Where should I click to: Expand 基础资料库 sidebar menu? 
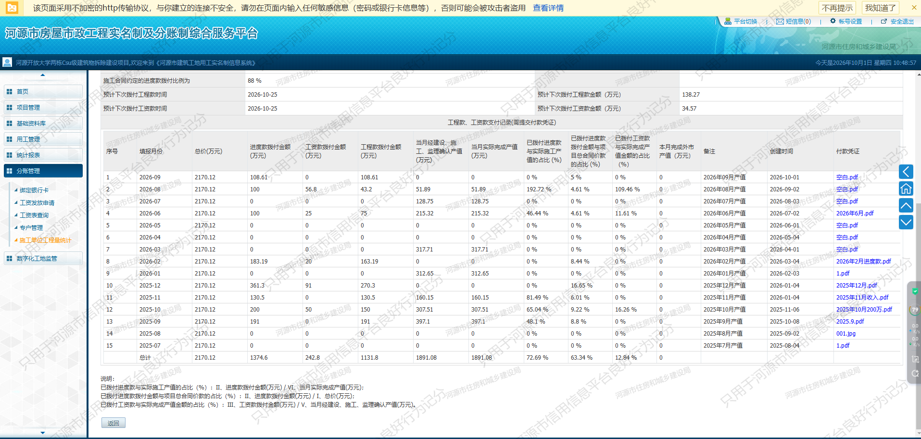click(43, 123)
